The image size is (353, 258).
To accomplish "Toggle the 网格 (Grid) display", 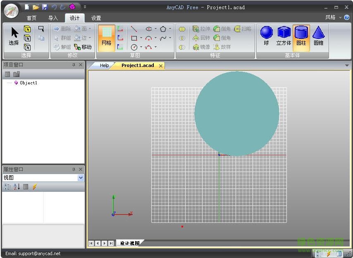I will pos(106,38).
